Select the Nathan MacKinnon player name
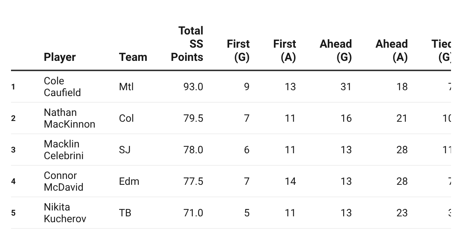 69,118
